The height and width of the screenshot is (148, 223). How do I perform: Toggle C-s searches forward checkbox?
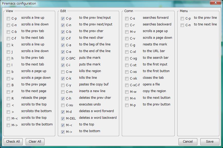tap(127, 19)
